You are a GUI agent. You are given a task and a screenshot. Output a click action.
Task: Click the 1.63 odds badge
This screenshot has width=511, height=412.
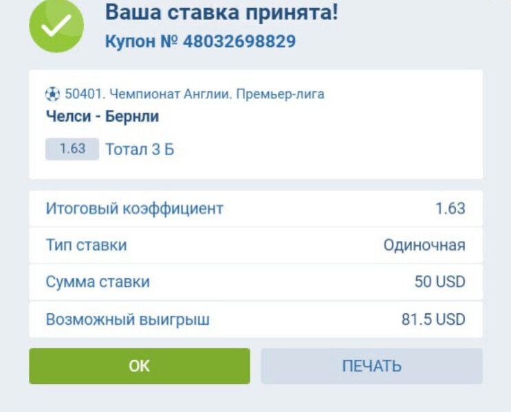72,149
